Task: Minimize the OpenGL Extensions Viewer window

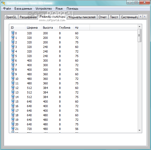Action: 130,2
